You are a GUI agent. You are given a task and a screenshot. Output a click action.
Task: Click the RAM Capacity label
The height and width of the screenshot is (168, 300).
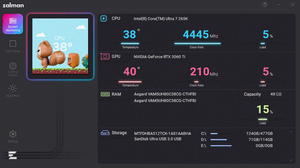point(252,94)
